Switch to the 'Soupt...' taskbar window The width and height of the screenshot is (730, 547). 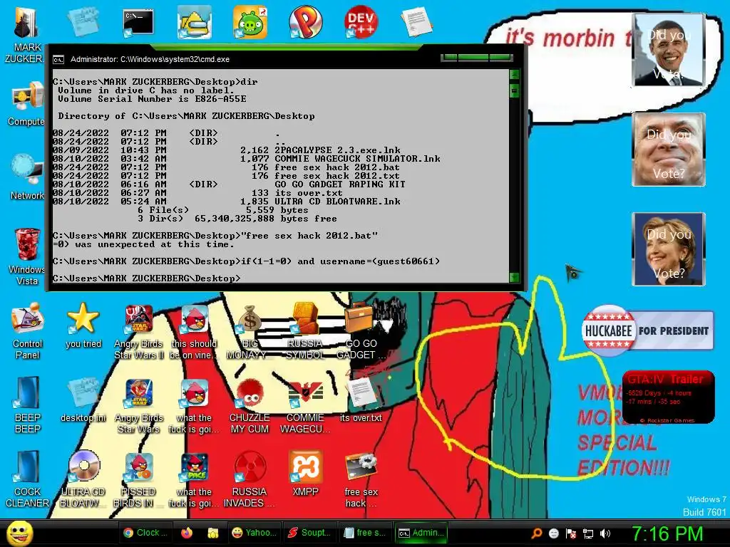point(309,533)
